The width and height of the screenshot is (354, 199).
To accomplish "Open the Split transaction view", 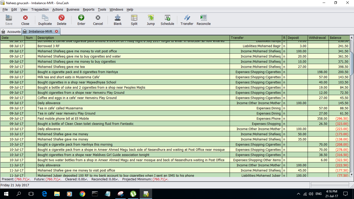I will [134, 20].
